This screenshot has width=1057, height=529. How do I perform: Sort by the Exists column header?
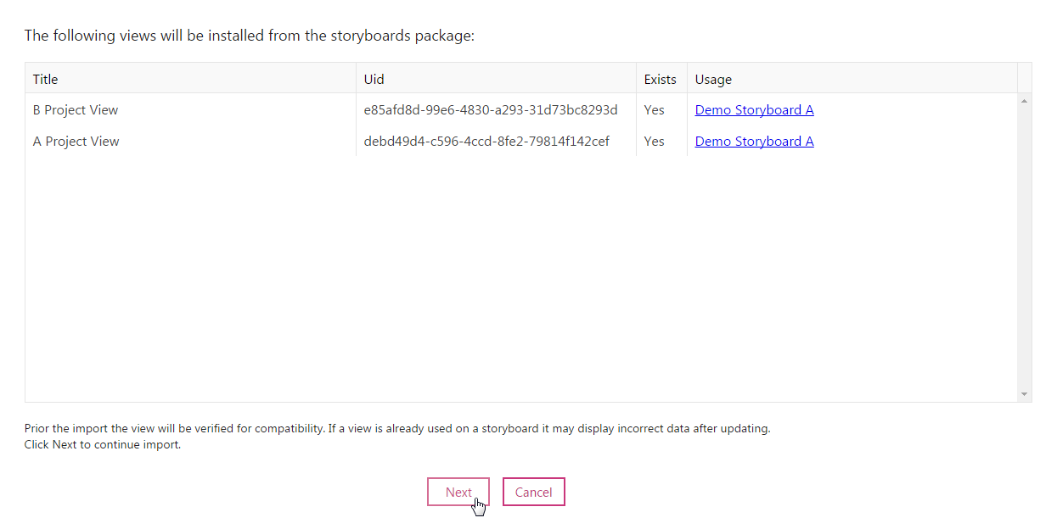661,79
